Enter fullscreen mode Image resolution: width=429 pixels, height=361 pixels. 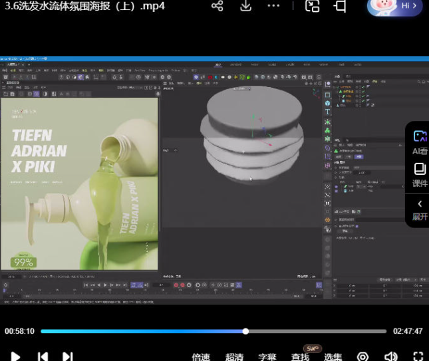click(418, 357)
